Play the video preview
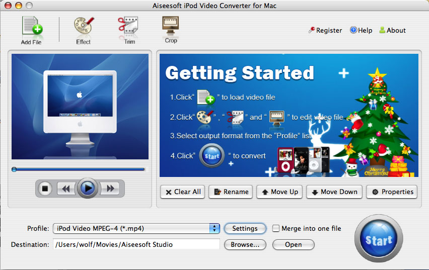The width and height of the screenshot is (429, 270). (88, 189)
